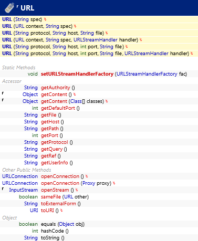Follow Object return type of getContent ()
This screenshot has width=198, height=241.
click(x=30, y=95)
